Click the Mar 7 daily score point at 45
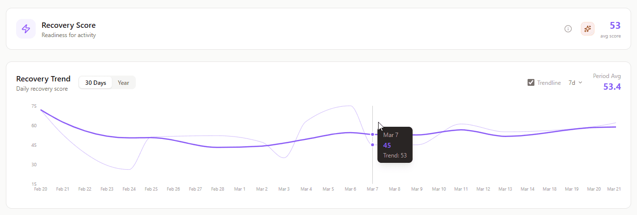Screen dimensions: 637x215 point(373,145)
